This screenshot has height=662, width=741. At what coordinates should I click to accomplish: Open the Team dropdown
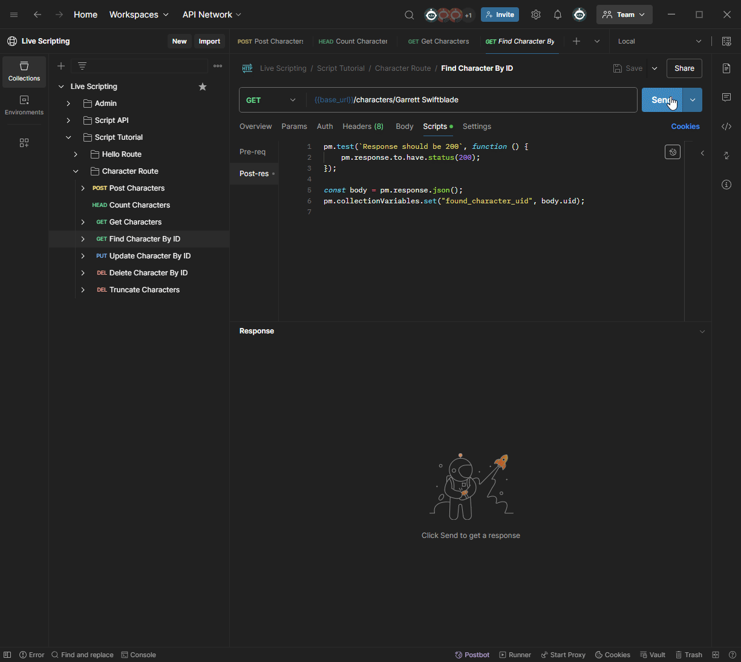pos(624,15)
